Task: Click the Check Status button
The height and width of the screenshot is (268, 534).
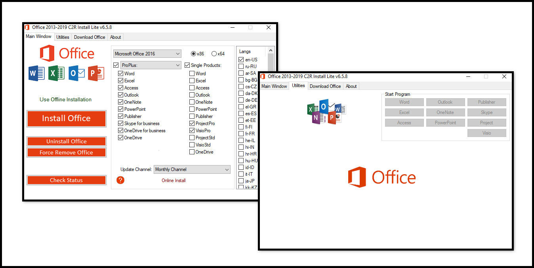Action: click(67, 180)
